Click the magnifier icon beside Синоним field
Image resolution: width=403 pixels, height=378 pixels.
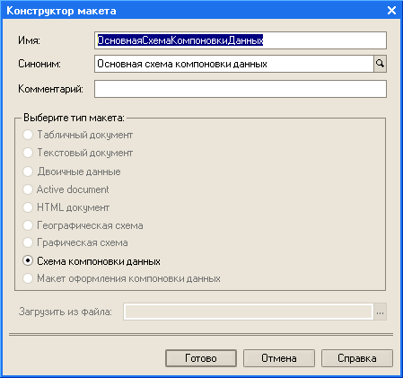pyautogui.click(x=380, y=64)
